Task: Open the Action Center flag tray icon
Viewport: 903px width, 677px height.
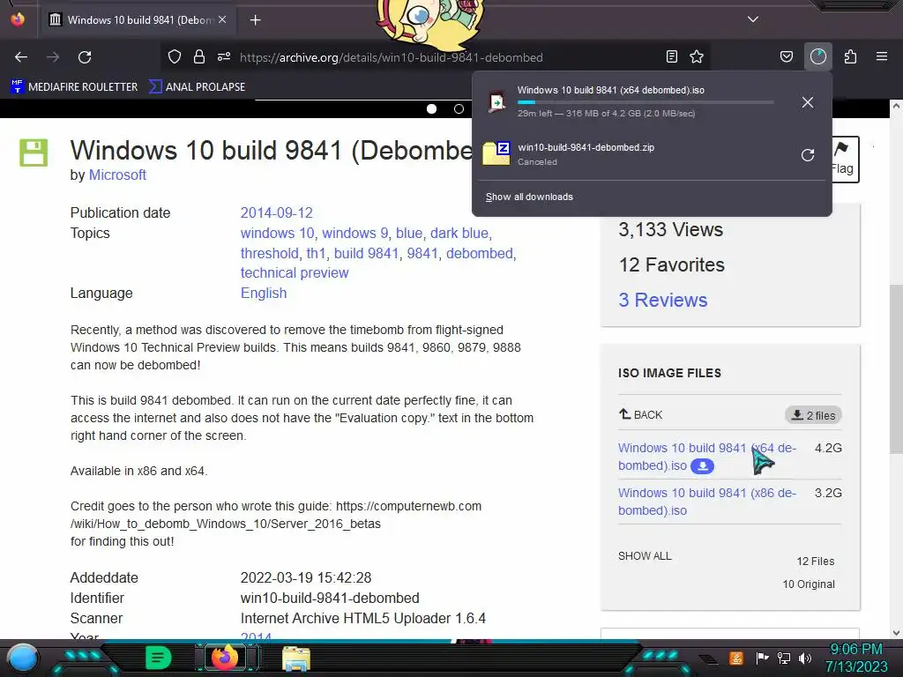Action: [763, 658]
